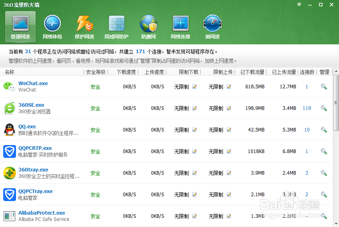
Task: Edit upload limit for 360SE.exe
Action: click(229, 108)
